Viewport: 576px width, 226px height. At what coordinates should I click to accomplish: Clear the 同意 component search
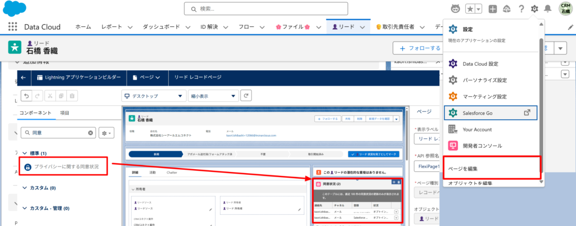pyautogui.click(x=91, y=133)
